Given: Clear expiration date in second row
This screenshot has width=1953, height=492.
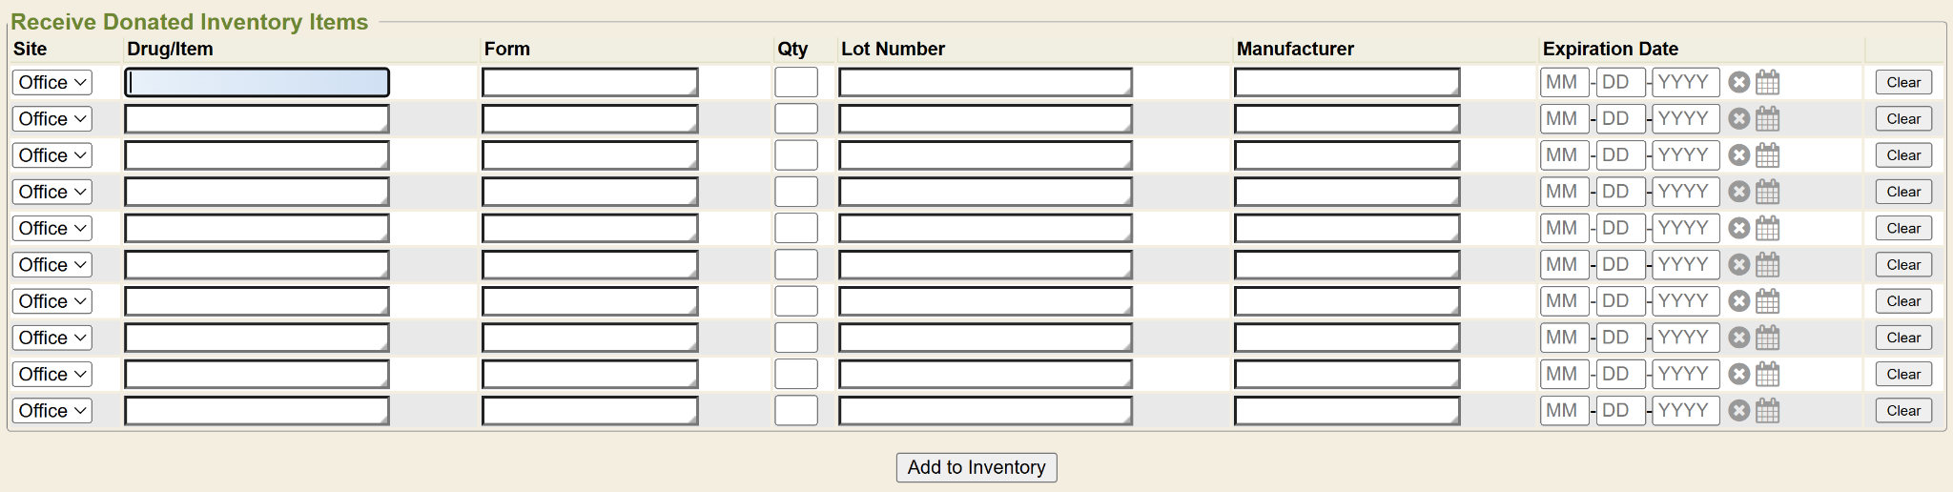Looking at the screenshot, I should (x=1739, y=119).
